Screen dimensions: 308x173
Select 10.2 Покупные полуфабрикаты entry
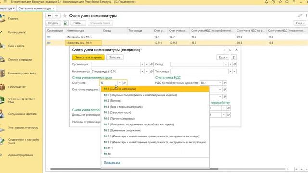pyautogui.click(x=155, y=95)
